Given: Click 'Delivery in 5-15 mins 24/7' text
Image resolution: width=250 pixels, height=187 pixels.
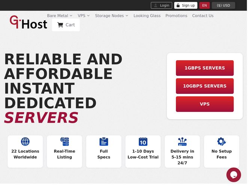Looking at the screenshot, I should point(182,157).
